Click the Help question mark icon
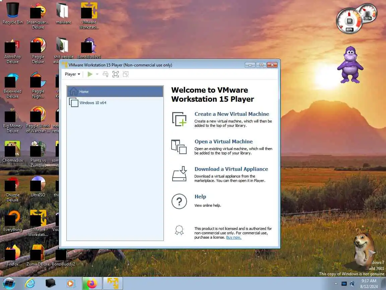This screenshot has width=386, height=290. click(179, 201)
